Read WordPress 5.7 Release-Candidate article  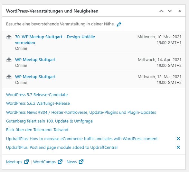click(x=37, y=95)
